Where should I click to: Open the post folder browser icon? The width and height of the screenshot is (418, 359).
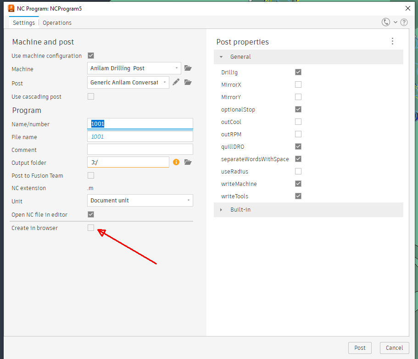188,83
